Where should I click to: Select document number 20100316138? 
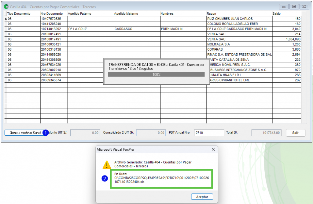coord(54,49)
